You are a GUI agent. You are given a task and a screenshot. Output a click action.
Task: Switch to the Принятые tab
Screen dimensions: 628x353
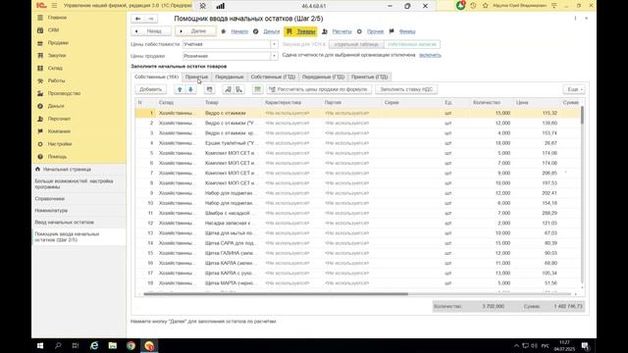click(x=196, y=76)
